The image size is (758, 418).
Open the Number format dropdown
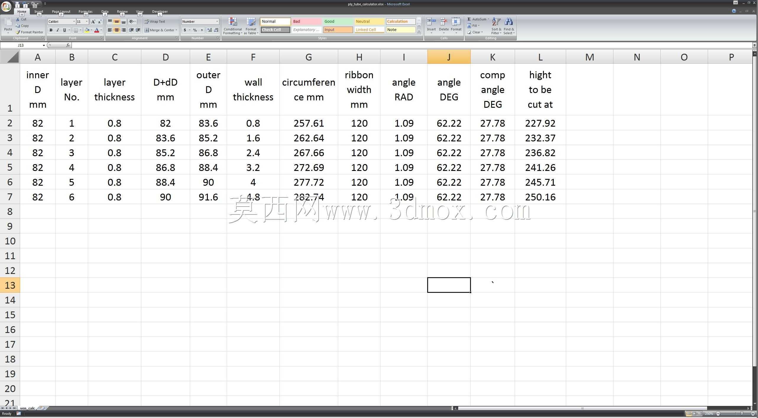[217, 22]
